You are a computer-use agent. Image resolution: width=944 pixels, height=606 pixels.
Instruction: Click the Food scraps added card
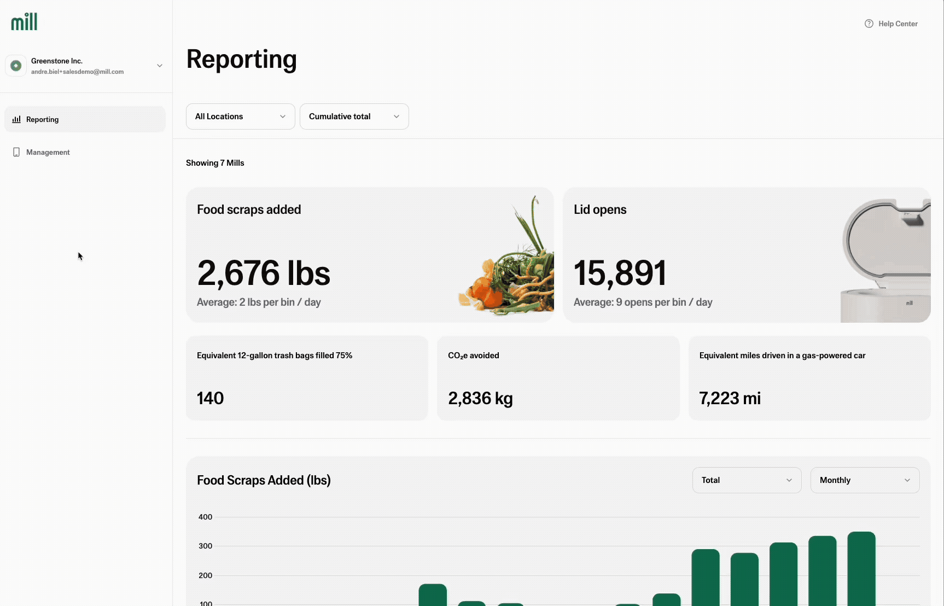(328, 255)
